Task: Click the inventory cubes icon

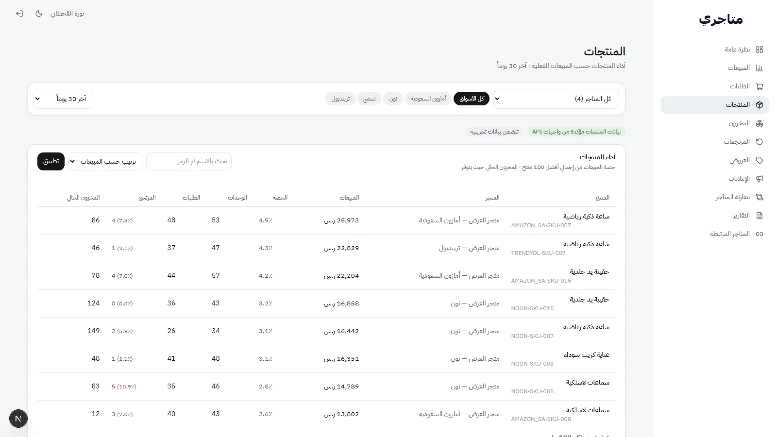Action: coord(760,123)
